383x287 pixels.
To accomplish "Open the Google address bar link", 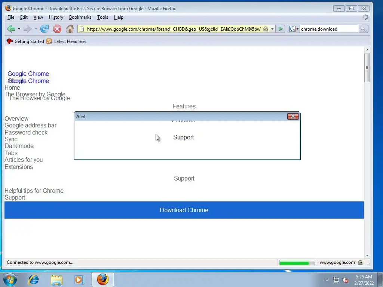I will pyautogui.click(x=31, y=126).
